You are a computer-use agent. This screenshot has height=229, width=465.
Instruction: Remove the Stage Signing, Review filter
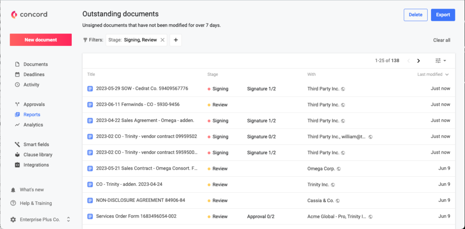point(162,40)
